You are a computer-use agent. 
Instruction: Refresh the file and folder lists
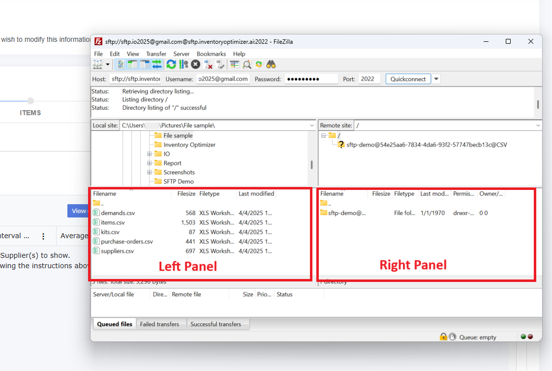(x=171, y=64)
